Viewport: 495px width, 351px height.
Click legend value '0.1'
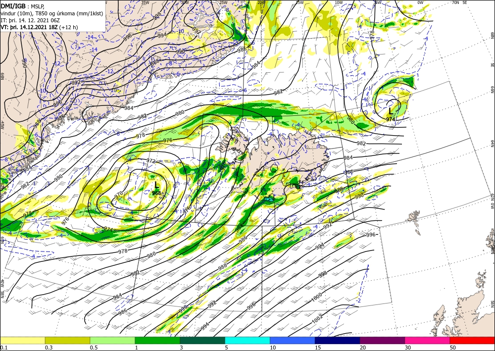point(3,348)
